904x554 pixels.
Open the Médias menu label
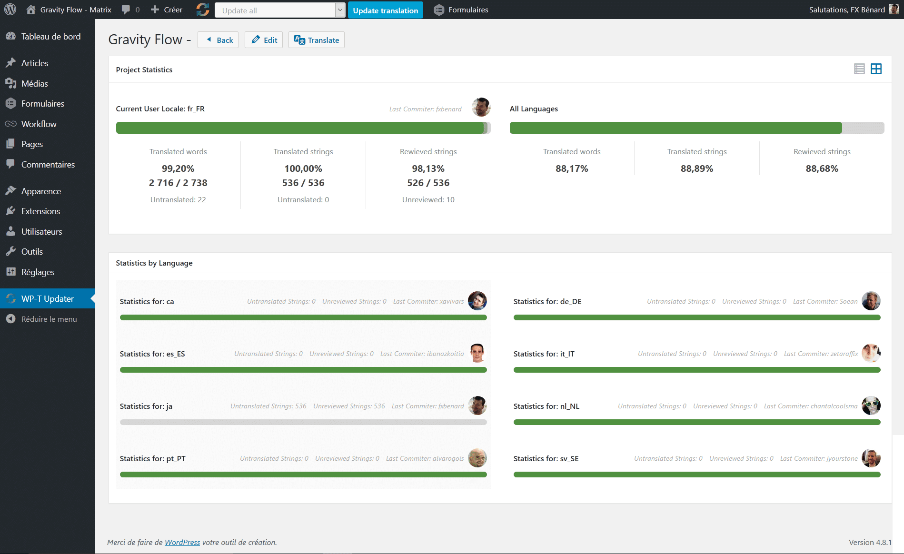click(x=35, y=83)
